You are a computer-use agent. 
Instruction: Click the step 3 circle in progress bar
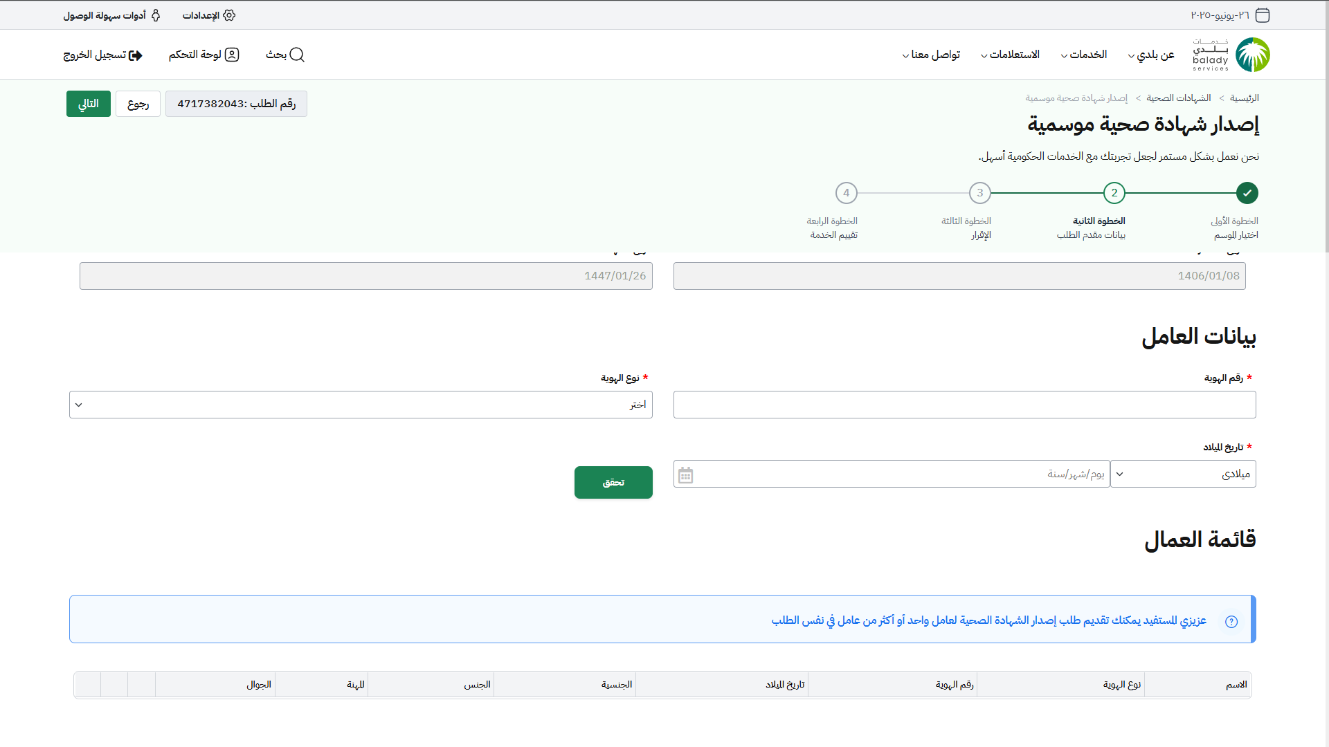coord(979,193)
